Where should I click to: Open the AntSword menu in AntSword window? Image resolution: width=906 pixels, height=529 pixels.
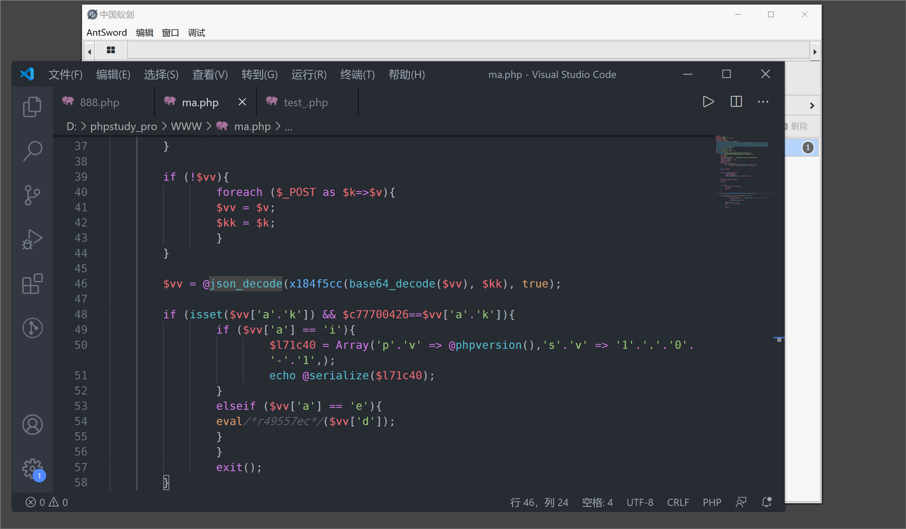pos(107,33)
